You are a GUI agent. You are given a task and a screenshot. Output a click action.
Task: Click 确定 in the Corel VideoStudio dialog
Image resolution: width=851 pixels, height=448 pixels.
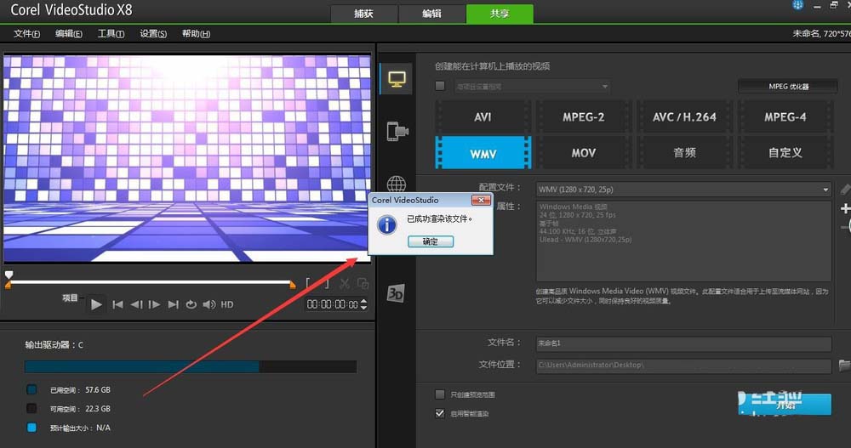pos(431,241)
